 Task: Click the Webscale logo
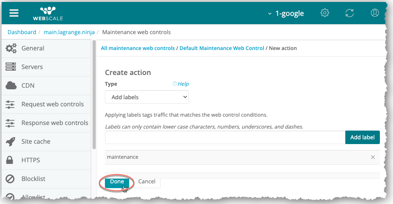click(x=48, y=13)
